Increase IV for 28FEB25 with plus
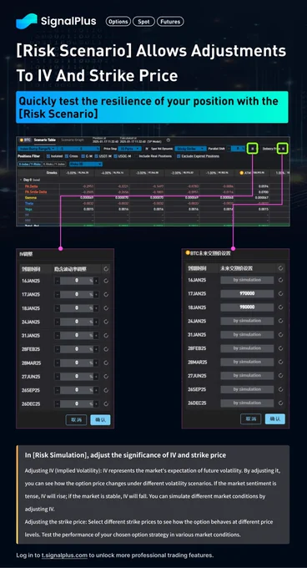 coord(97,349)
